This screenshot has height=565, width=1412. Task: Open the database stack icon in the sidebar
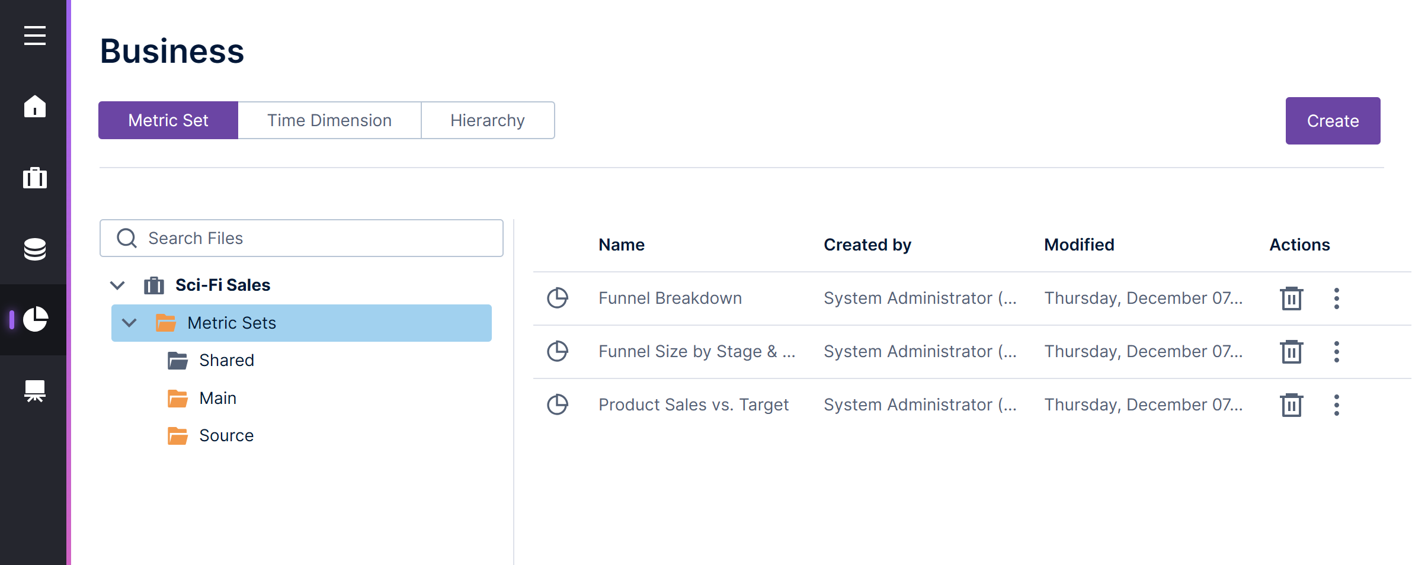tap(34, 249)
